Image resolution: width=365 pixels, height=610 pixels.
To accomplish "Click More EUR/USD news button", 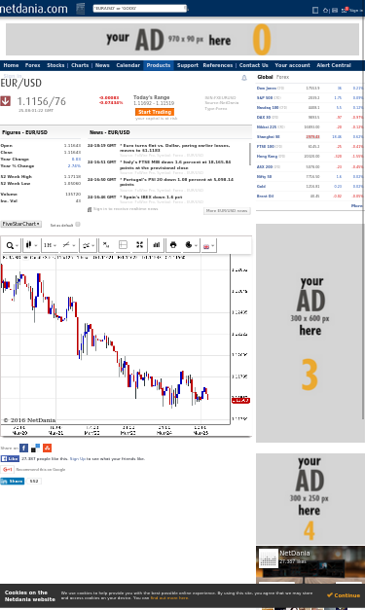I will [227, 210].
